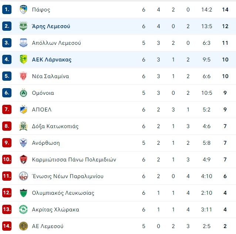Viewport: 236px width, 234px height.
Task: Click the Ακρίτας Χλώρακα circular logo
Action: 23,210
